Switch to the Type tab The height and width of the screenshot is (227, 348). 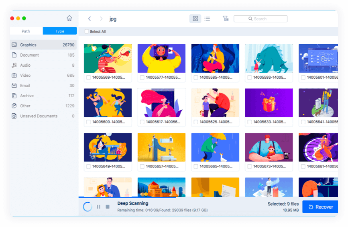60,31
